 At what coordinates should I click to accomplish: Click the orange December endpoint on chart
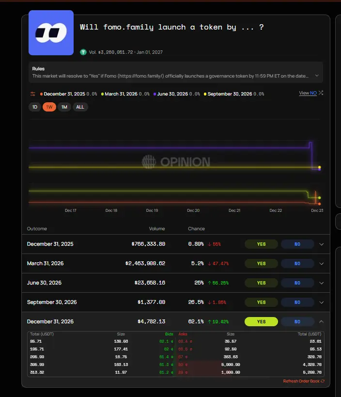coord(320,204)
